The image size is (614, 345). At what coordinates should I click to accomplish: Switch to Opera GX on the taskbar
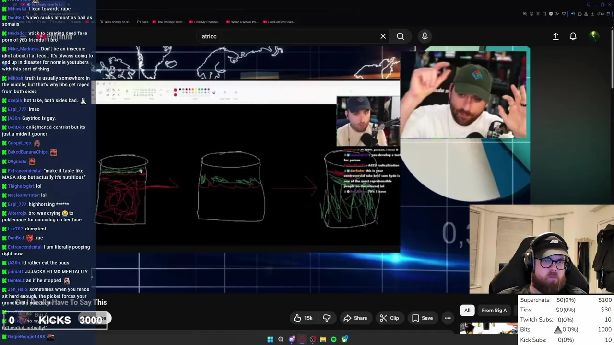click(x=302, y=340)
